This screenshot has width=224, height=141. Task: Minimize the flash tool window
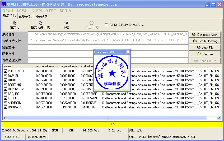[207, 5]
